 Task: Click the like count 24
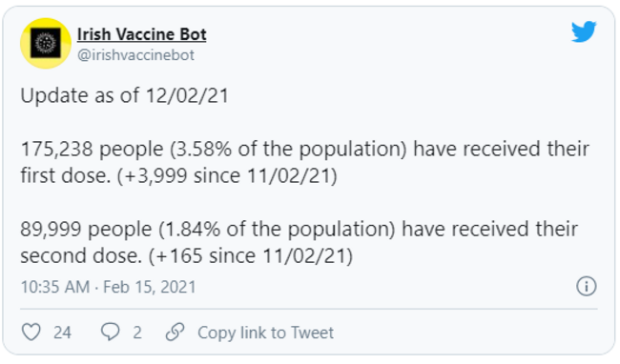(x=62, y=333)
